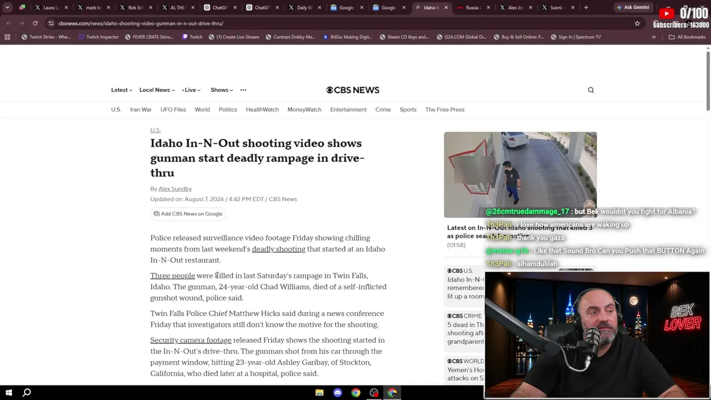Screen dimensions: 711x400
Task: Open the CBS News search icon
Action: (591, 90)
